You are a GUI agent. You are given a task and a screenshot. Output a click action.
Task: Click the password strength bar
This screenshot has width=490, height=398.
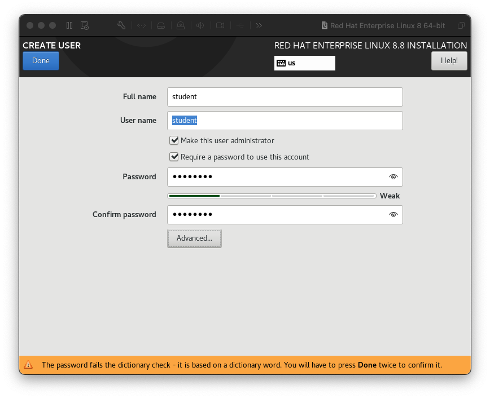tap(272, 196)
